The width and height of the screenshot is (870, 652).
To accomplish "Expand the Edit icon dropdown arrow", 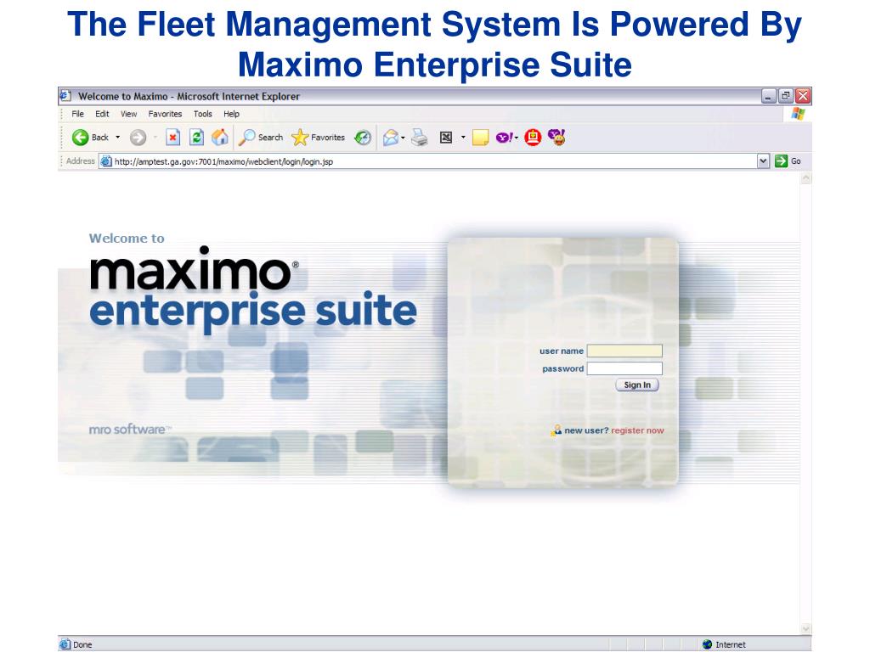I will (x=463, y=137).
